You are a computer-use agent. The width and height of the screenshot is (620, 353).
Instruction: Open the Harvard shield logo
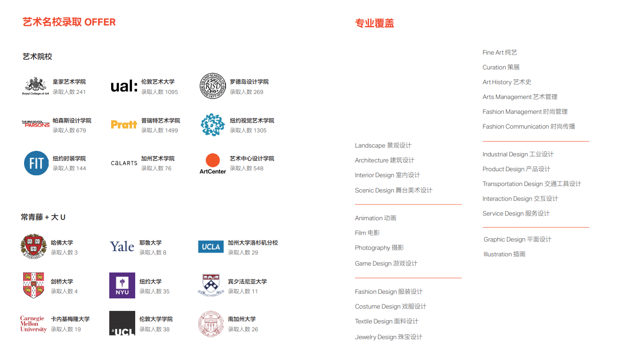[34, 246]
